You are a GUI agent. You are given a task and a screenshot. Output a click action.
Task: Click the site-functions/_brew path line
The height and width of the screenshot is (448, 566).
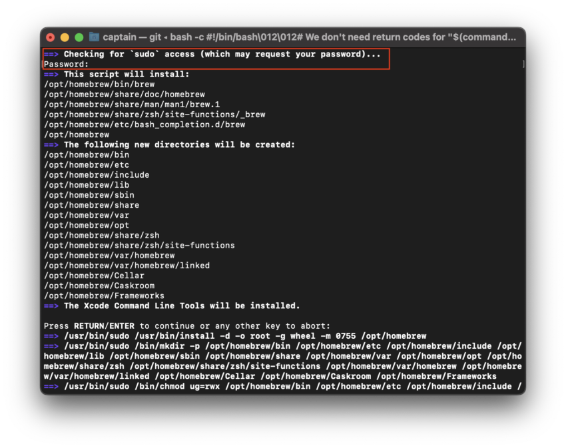pos(154,114)
